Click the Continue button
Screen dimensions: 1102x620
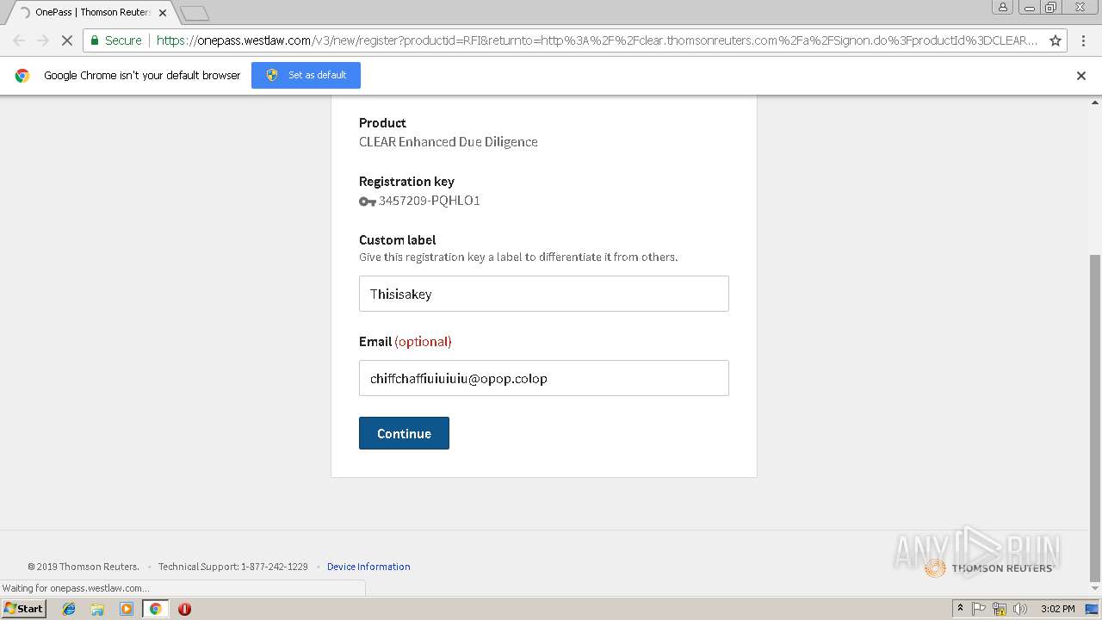(404, 433)
